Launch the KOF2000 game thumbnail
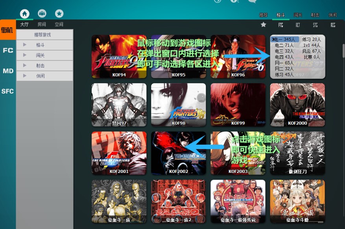Image resolution: width=345 pixels, height=229 pixels. [x=297, y=105]
